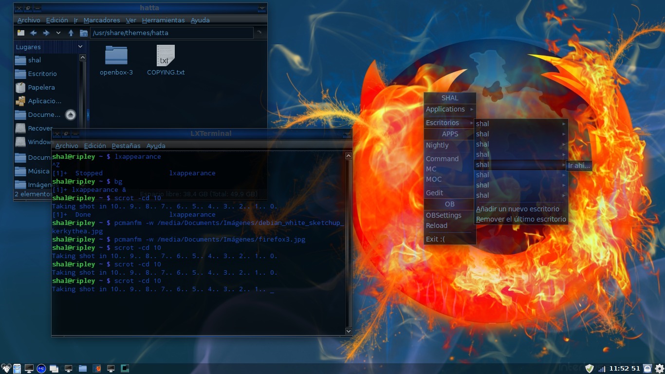Go up to parent folder
The image size is (665, 374).
click(71, 33)
